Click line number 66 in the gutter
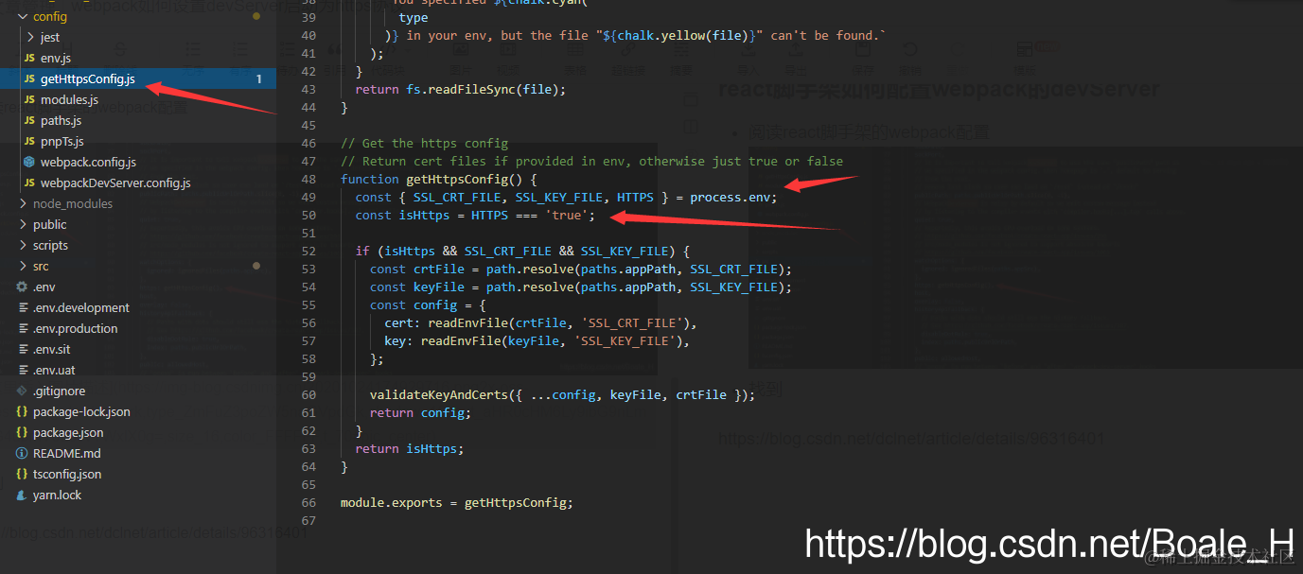This screenshot has height=574, width=1303. click(x=308, y=503)
